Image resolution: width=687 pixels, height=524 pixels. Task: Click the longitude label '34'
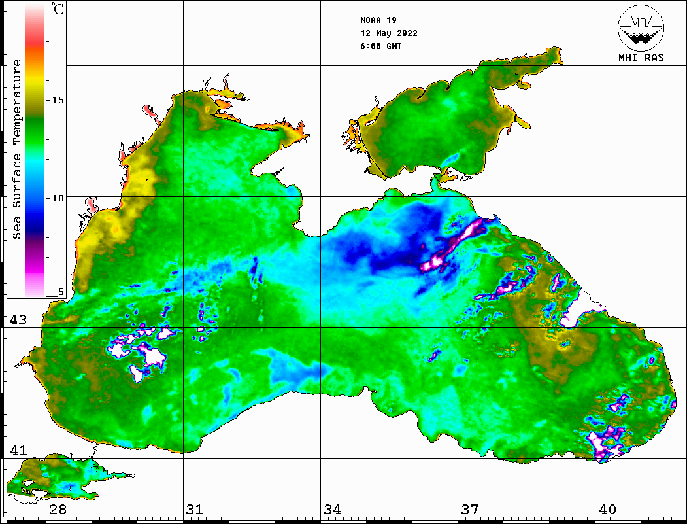332,509
